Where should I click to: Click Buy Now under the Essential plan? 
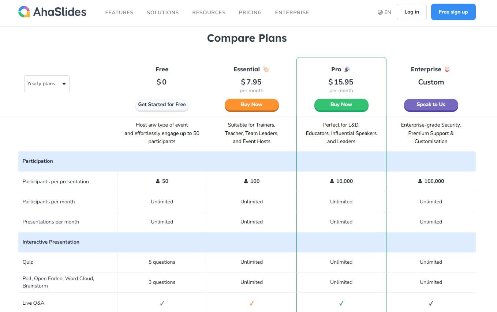tap(251, 105)
